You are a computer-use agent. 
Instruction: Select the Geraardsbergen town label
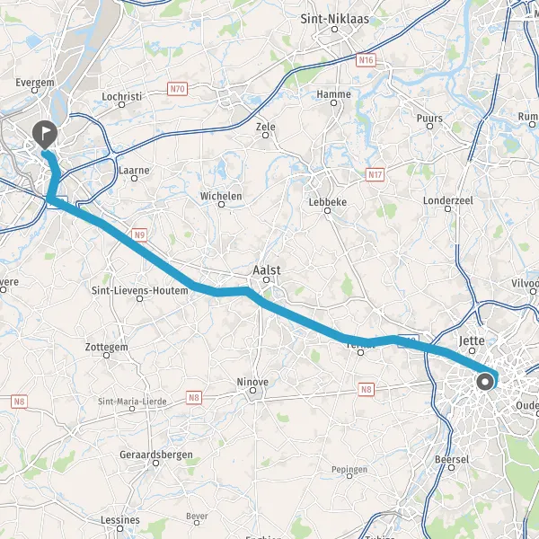(156, 455)
